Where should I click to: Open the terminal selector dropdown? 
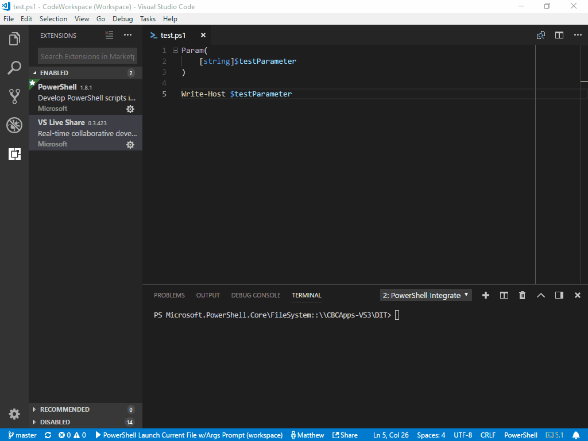pyautogui.click(x=425, y=296)
